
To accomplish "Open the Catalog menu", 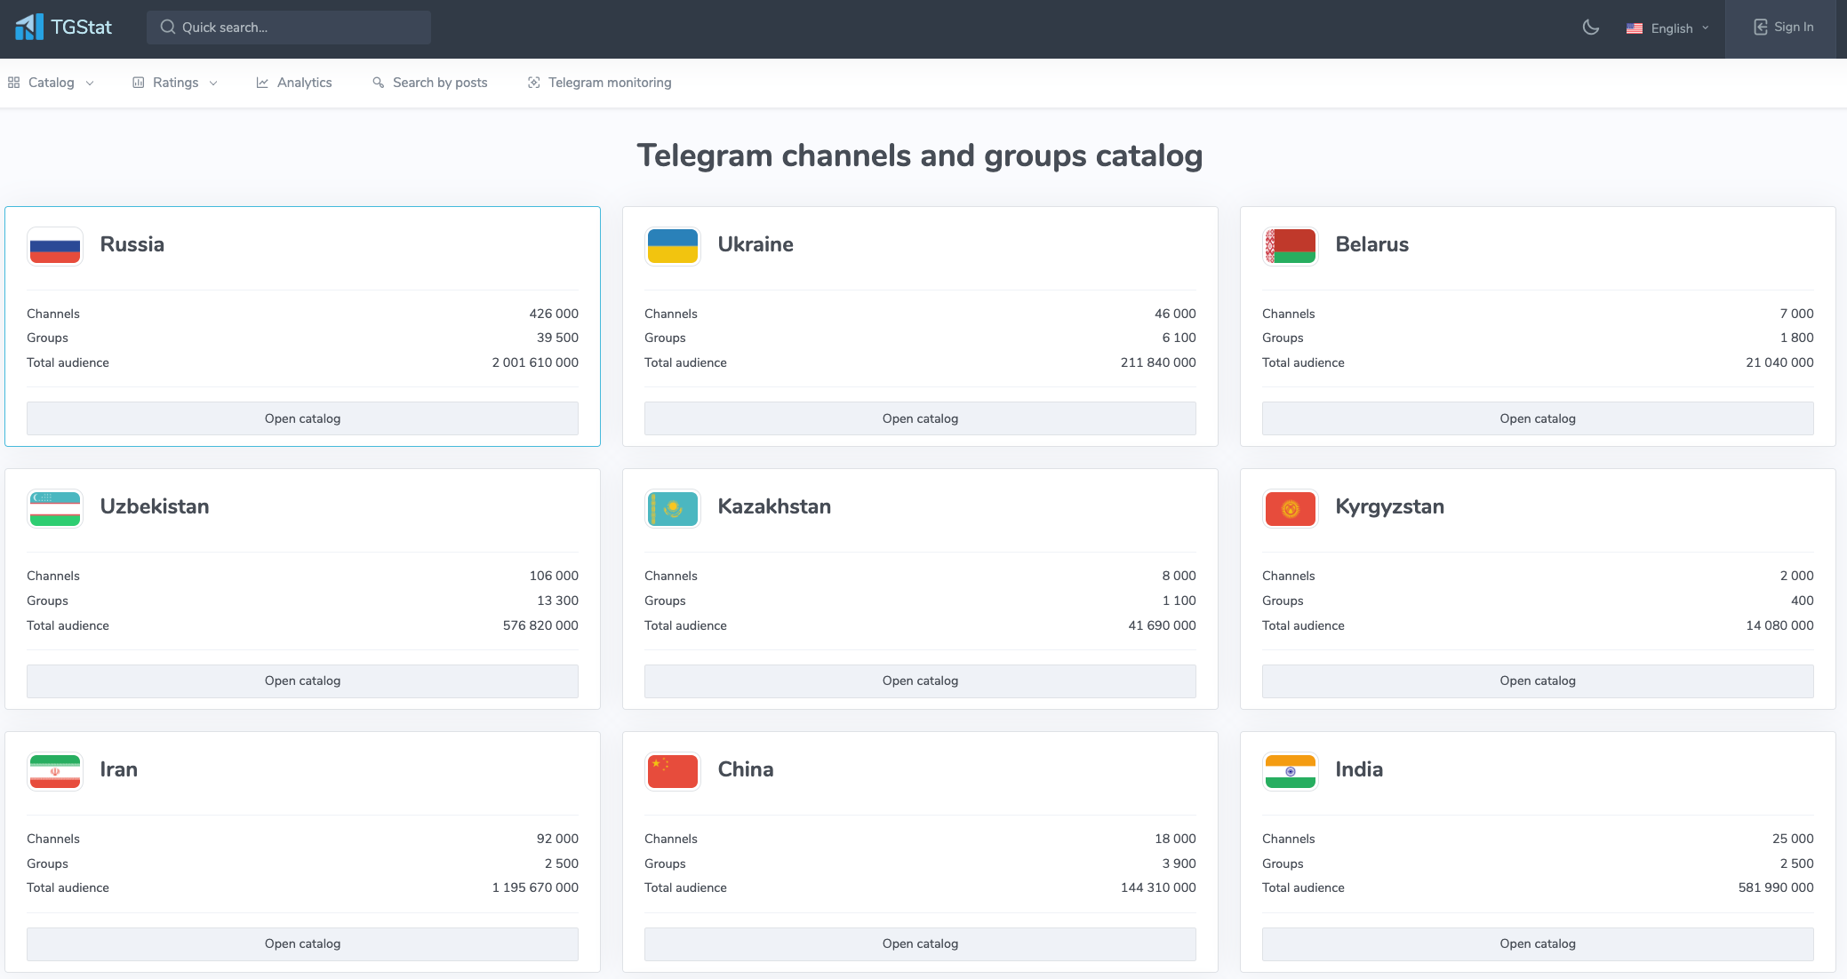I will coord(51,83).
